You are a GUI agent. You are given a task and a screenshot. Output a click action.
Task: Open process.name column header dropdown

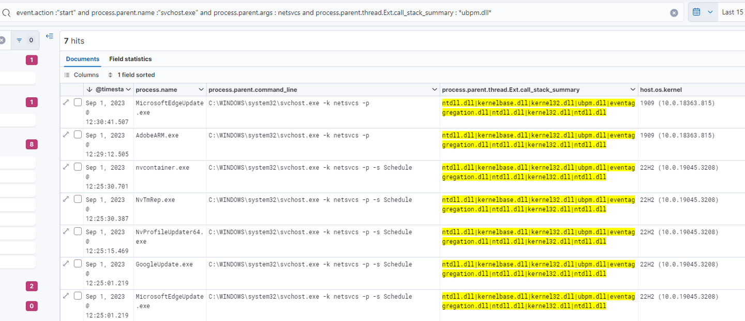[x=201, y=90]
